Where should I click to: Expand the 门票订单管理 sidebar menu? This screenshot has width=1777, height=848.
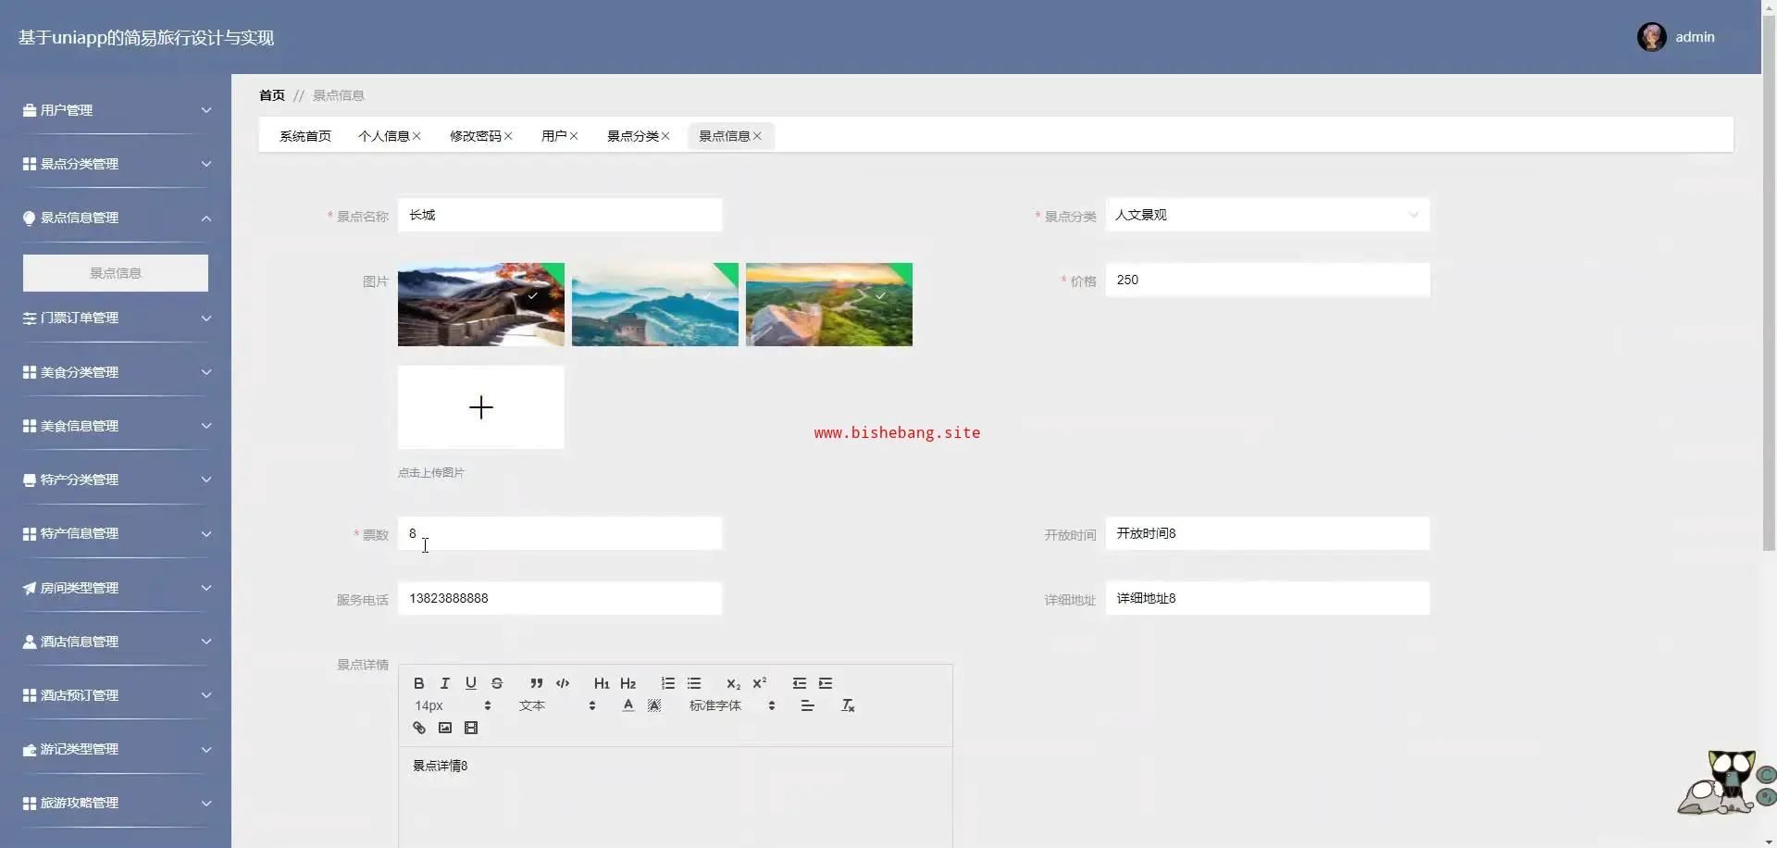(116, 318)
